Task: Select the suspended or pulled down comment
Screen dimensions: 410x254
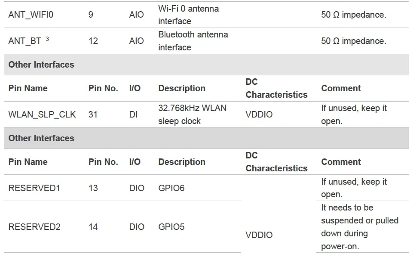Action: 360,227
